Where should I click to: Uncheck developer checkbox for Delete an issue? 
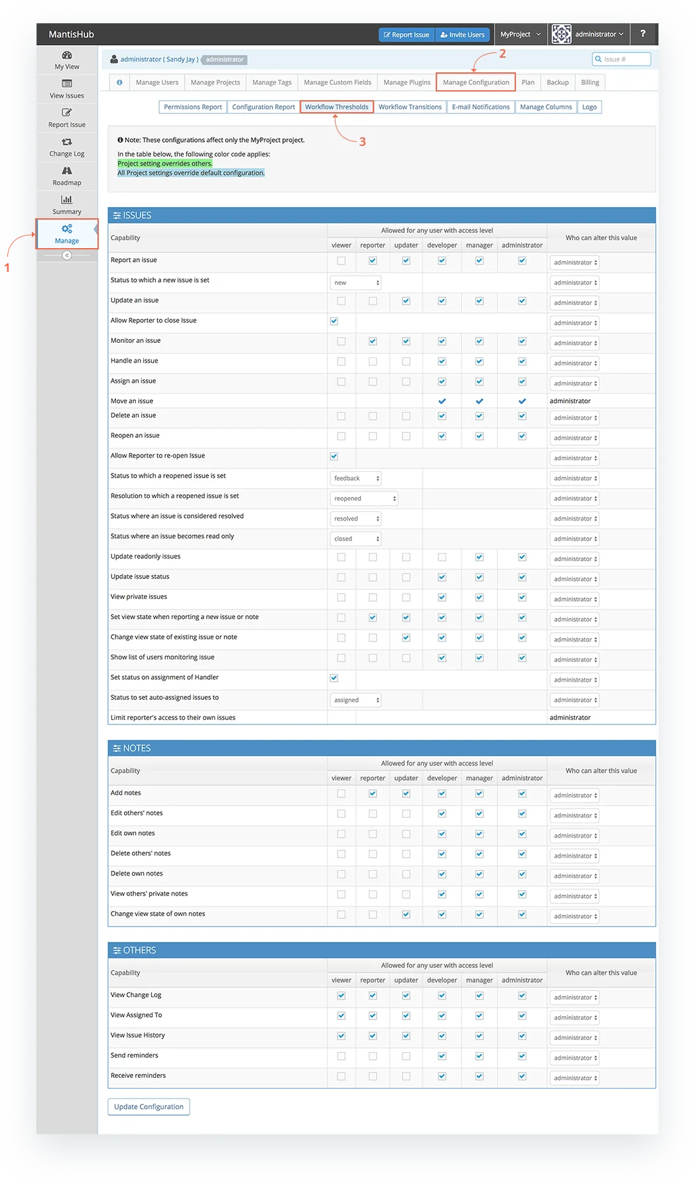[442, 416]
